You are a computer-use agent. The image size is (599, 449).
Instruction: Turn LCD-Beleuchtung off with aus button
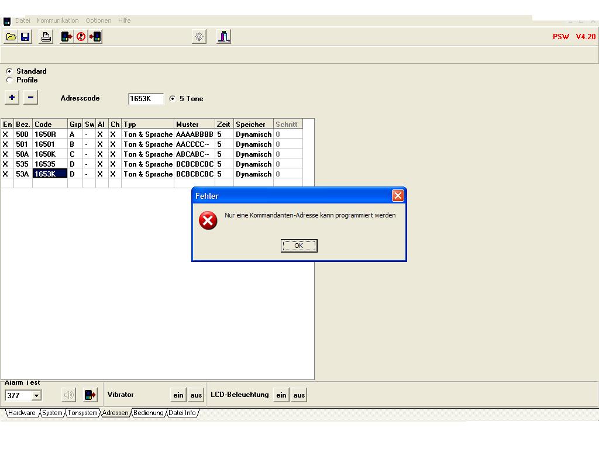(x=299, y=395)
